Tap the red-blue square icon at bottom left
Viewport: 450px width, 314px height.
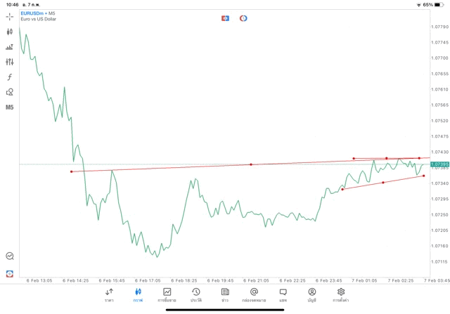pos(9,273)
